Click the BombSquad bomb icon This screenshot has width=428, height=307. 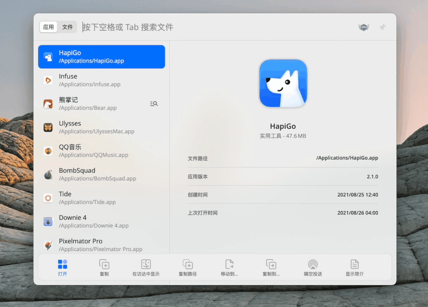[x=48, y=174]
